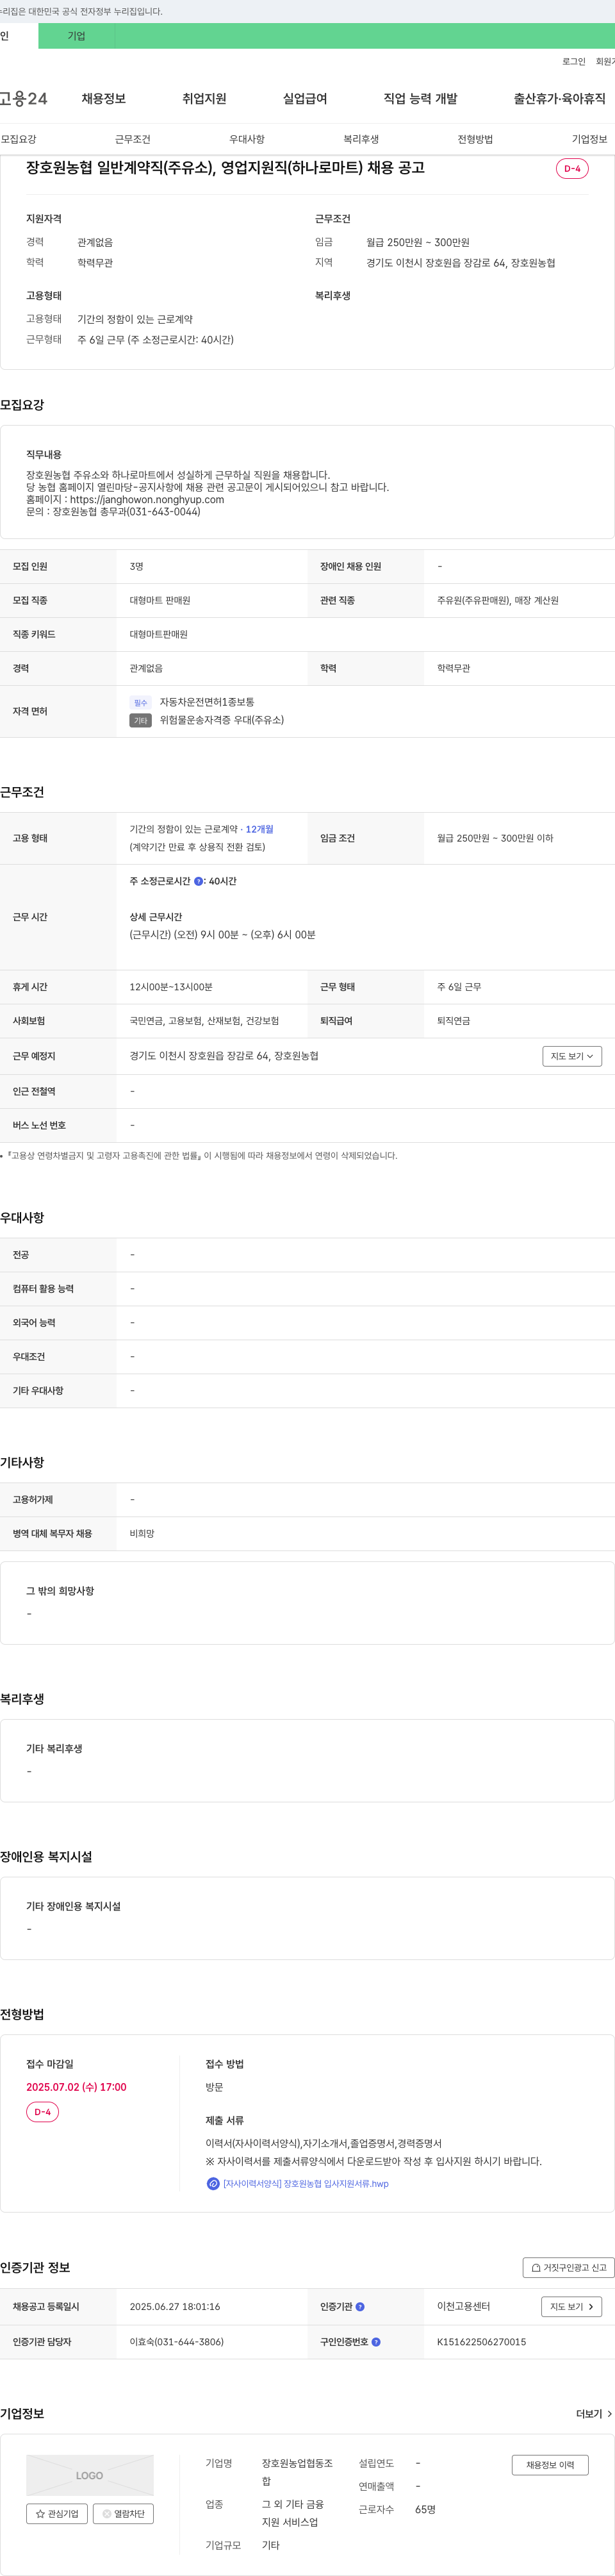Click the D-4 badge under 접수 마감일

[42, 2112]
